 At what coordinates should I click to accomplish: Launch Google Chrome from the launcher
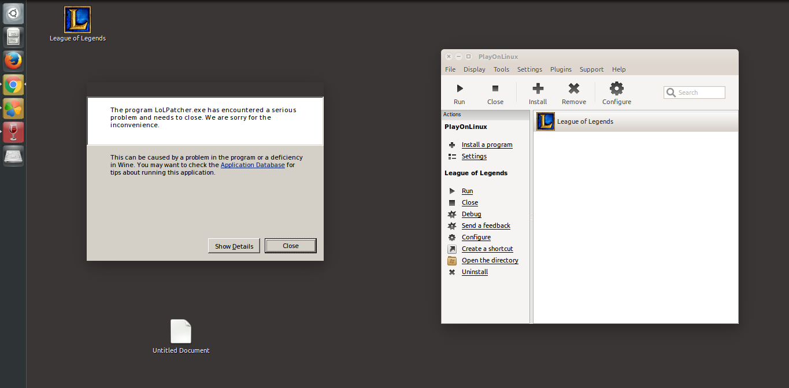pyautogui.click(x=13, y=85)
